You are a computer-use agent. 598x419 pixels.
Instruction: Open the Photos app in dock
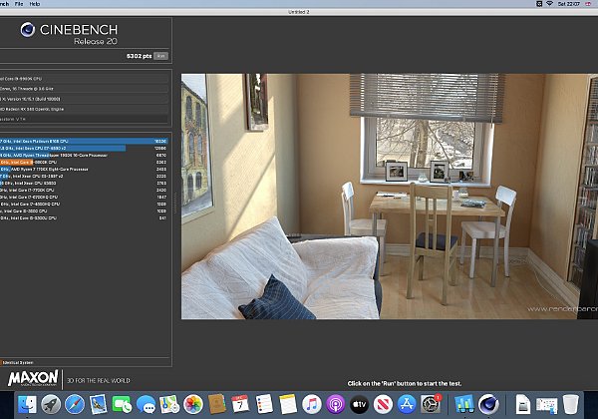(194, 403)
